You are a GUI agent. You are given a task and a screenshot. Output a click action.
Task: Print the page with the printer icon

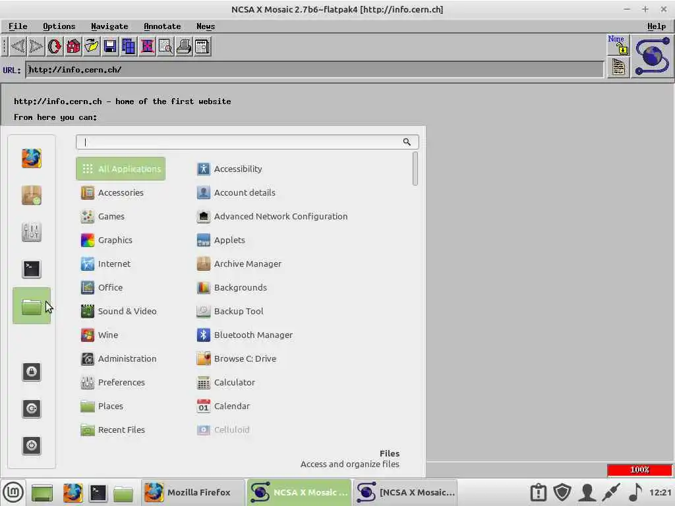tap(184, 46)
